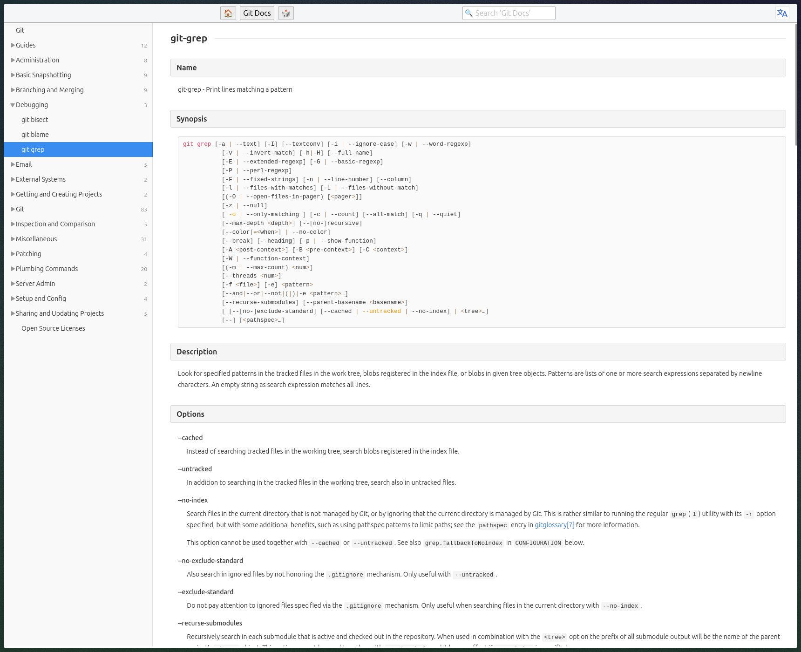Expand the Plumbing Commands arrow
The image size is (801, 652).
[x=13, y=269]
